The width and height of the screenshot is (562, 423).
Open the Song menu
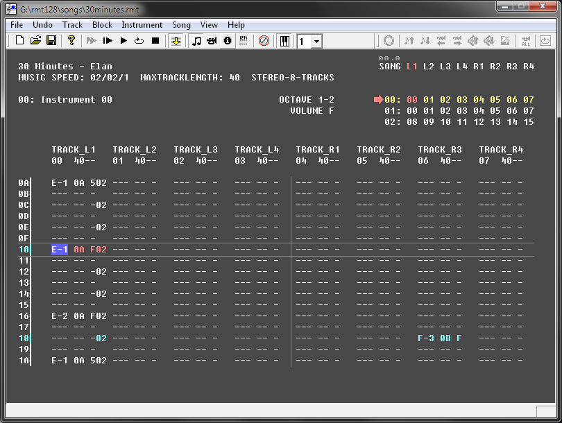coord(180,24)
